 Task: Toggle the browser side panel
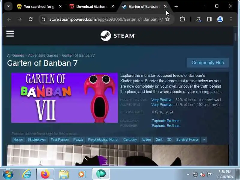pyautogui.click(x=209, y=19)
